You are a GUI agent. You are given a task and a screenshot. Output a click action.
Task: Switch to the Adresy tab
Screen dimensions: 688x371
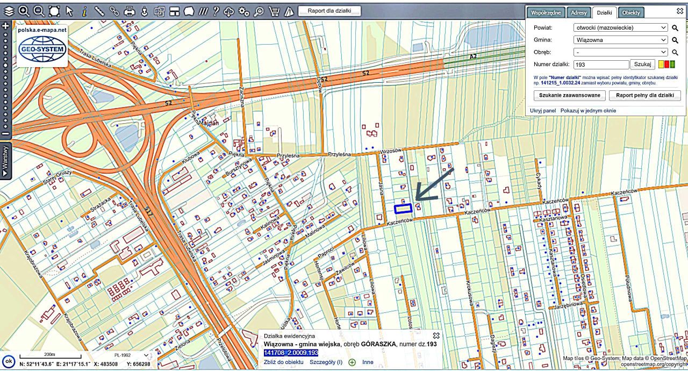(x=579, y=12)
